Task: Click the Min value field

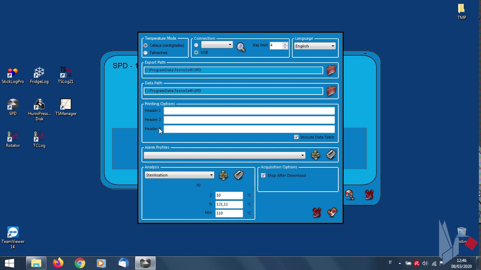Action: pos(229,213)
